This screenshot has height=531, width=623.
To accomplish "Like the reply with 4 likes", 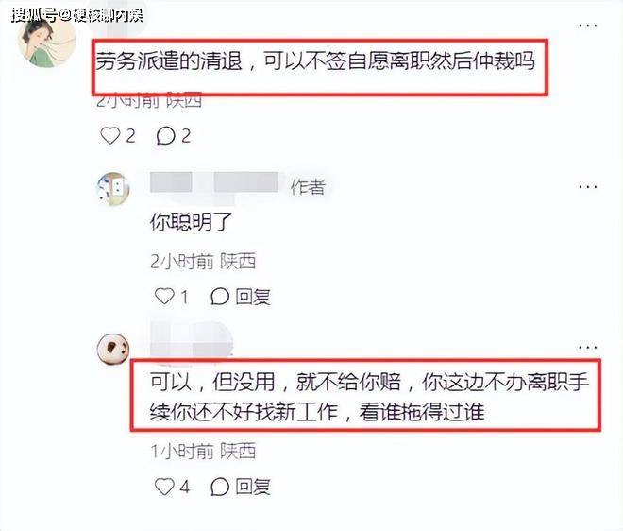I will click(164, 487).
